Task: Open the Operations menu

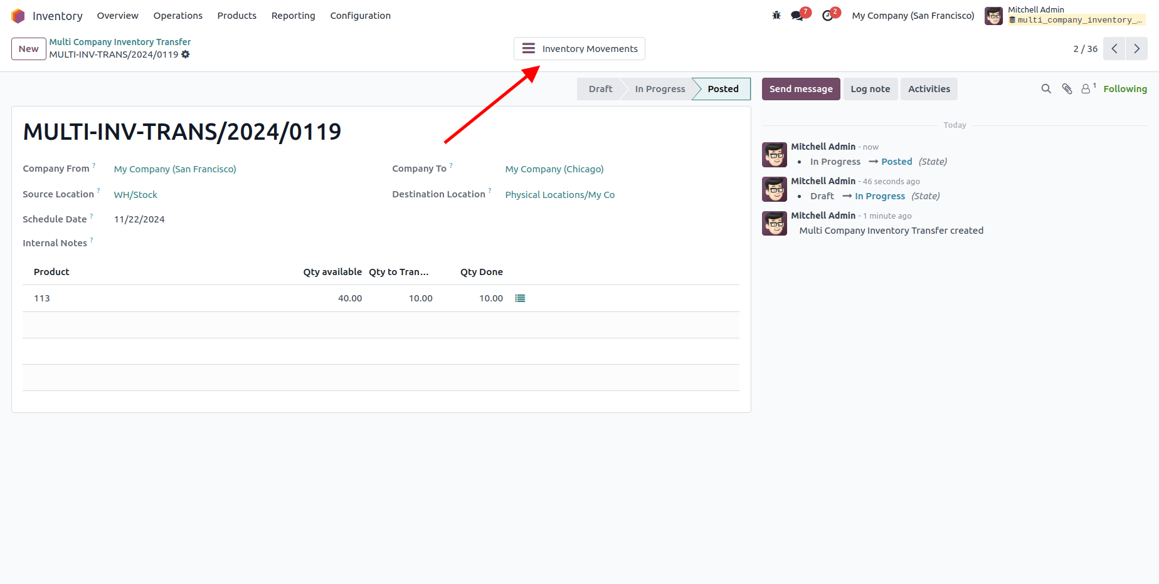Action: [x=177, y=16]
